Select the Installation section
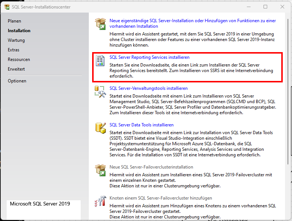This screenshot has width=292, height=221. click(x=19, y=31)
